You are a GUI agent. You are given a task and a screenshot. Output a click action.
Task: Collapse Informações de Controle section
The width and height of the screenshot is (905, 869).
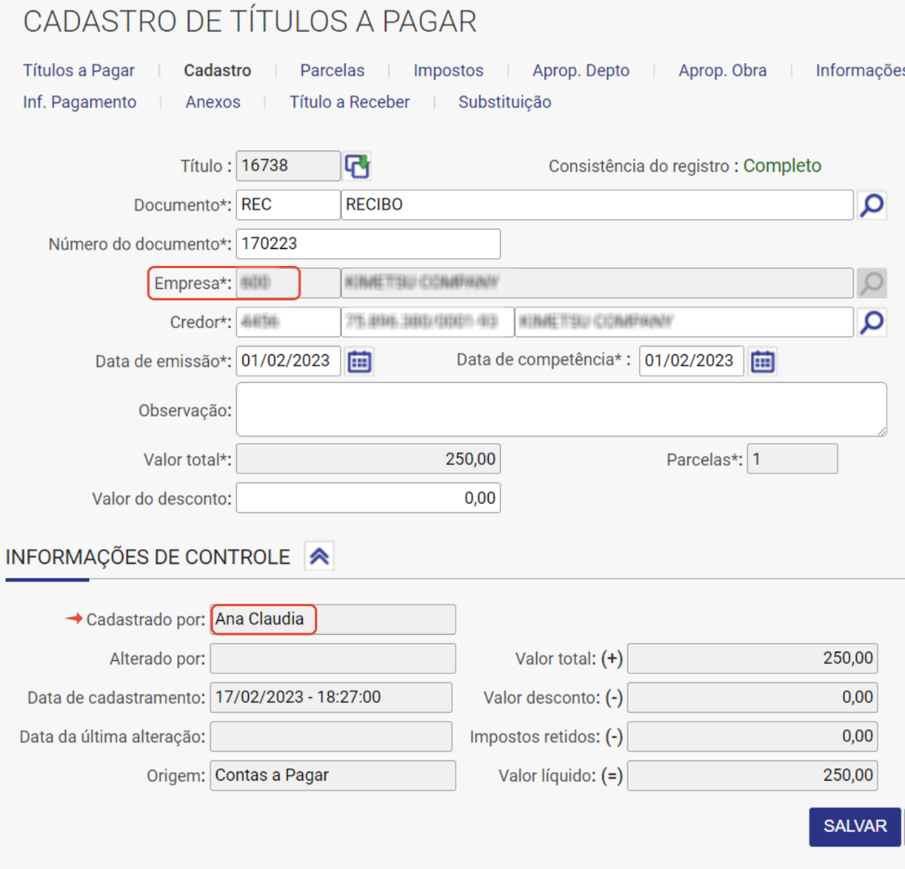pyautogui.click(x=319, y=556)
